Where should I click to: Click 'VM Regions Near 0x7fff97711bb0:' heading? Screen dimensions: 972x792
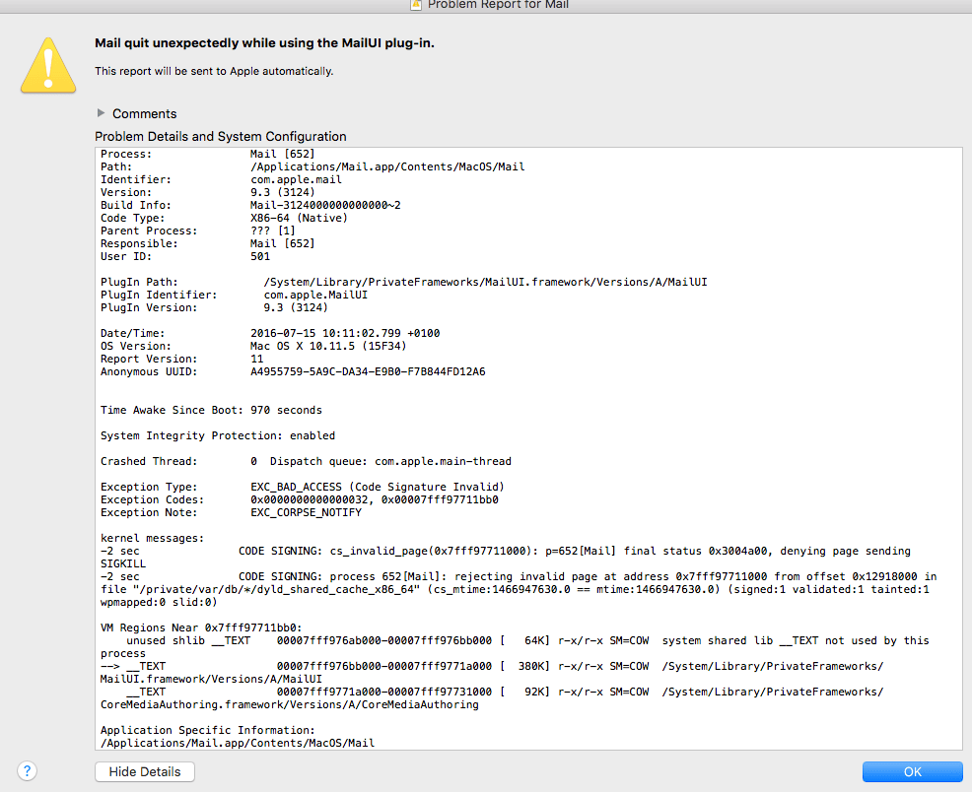click(x=201, y=627)
